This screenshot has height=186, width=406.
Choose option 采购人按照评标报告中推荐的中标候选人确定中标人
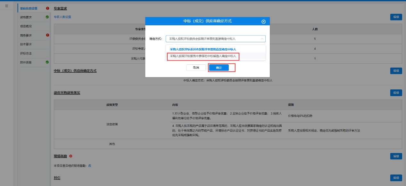click(x=203, y=56)
